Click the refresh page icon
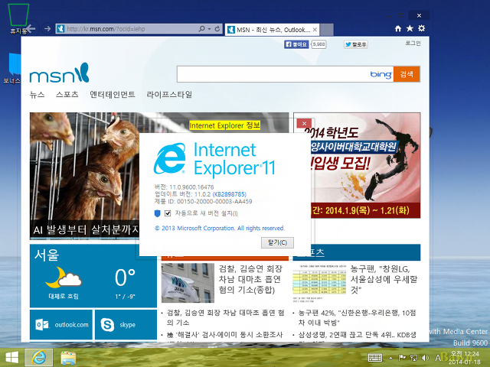490x367 pixels. click(x=217, y=29)
